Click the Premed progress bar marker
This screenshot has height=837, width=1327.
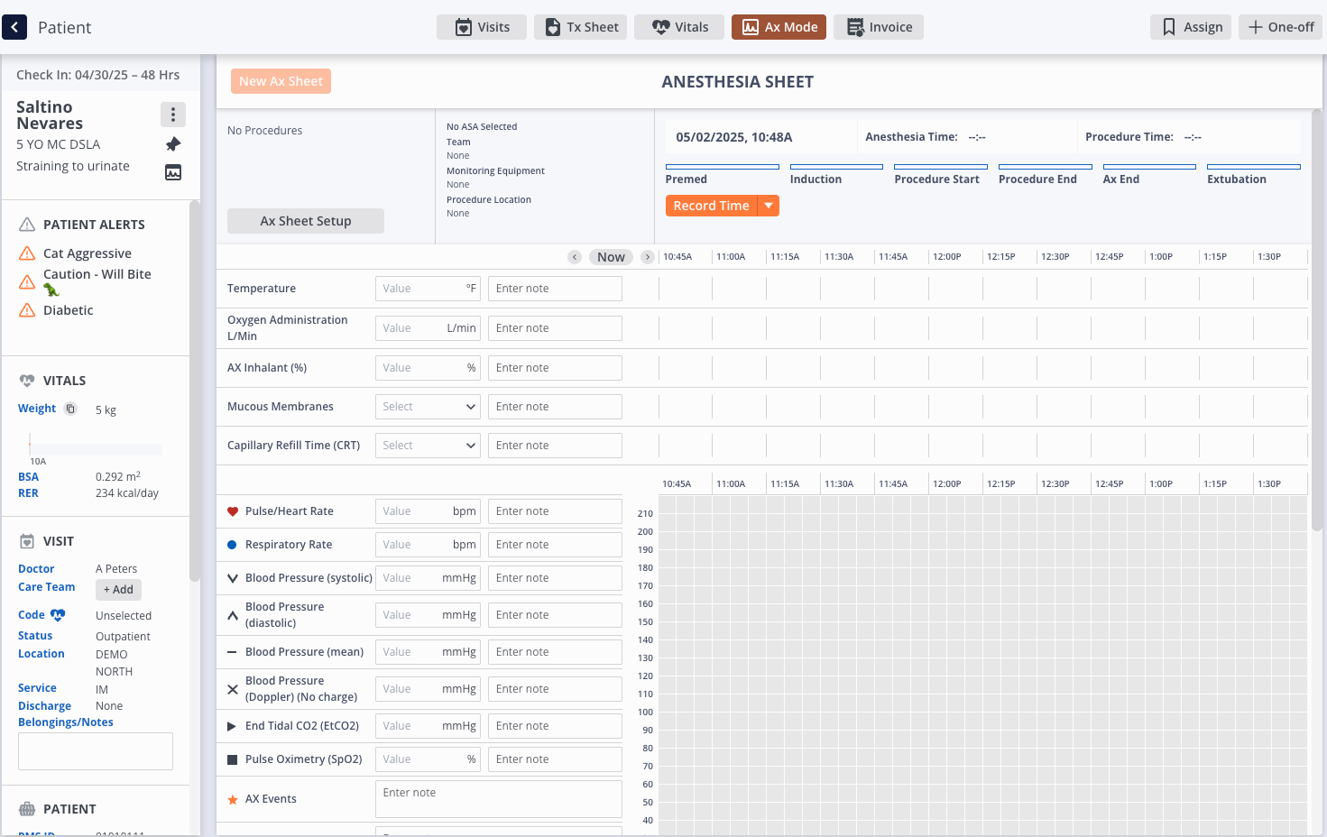point(722,167)
